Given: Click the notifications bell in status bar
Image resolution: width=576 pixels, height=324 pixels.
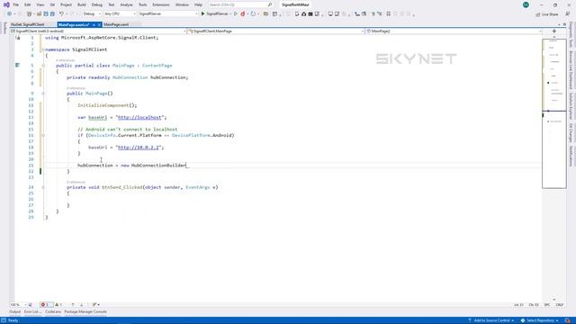Looking at the screenshot, I should [568, 320].
